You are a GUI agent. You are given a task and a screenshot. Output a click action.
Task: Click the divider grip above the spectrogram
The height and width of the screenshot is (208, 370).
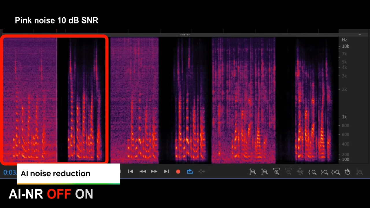[185, 35]
